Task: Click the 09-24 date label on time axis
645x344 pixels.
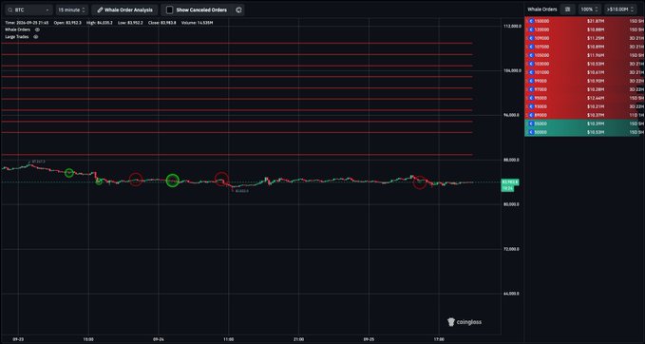Action: (159, 339)
